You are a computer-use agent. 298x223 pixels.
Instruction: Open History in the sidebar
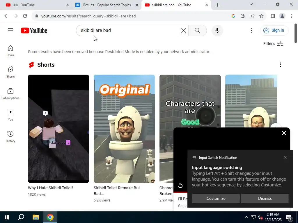tap(10, 136)
